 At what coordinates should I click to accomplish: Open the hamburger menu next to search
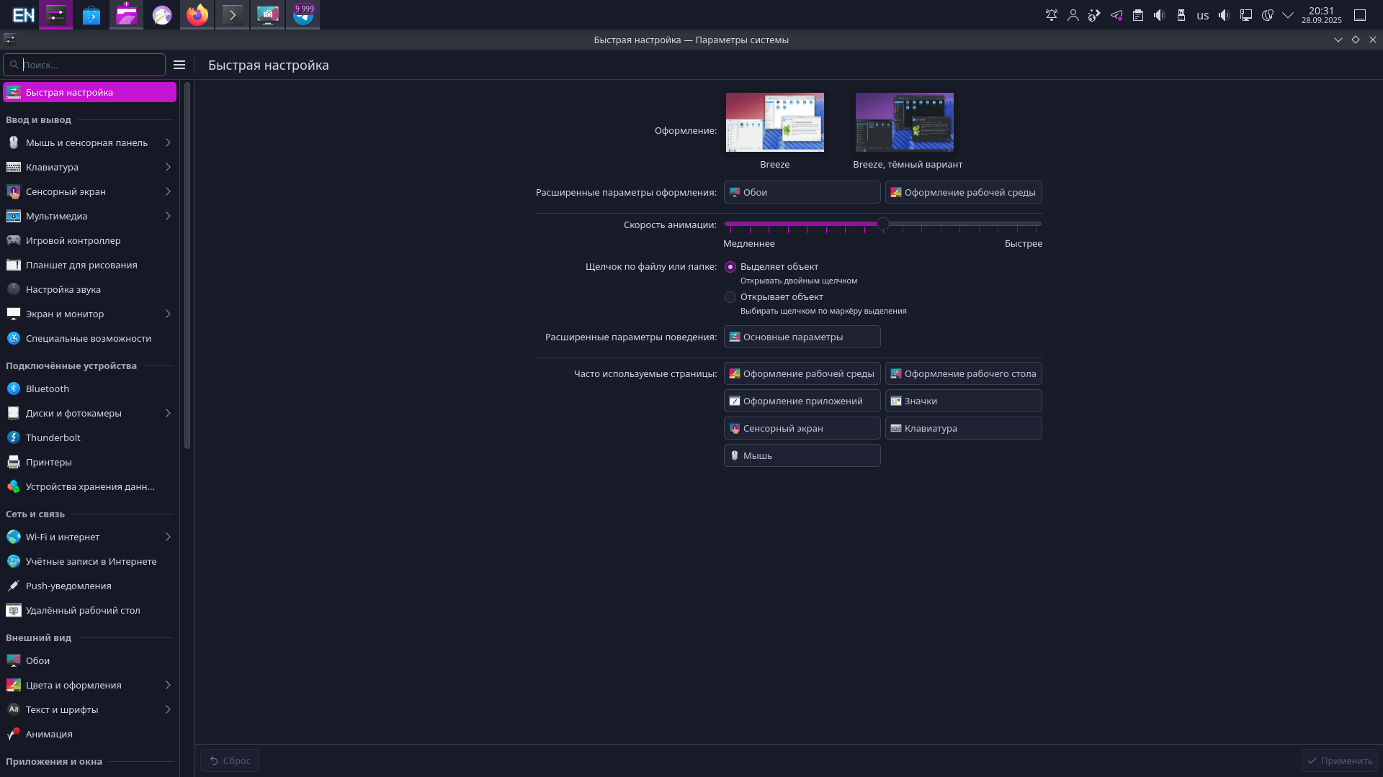pyautogui.click(x=179, y=65)
